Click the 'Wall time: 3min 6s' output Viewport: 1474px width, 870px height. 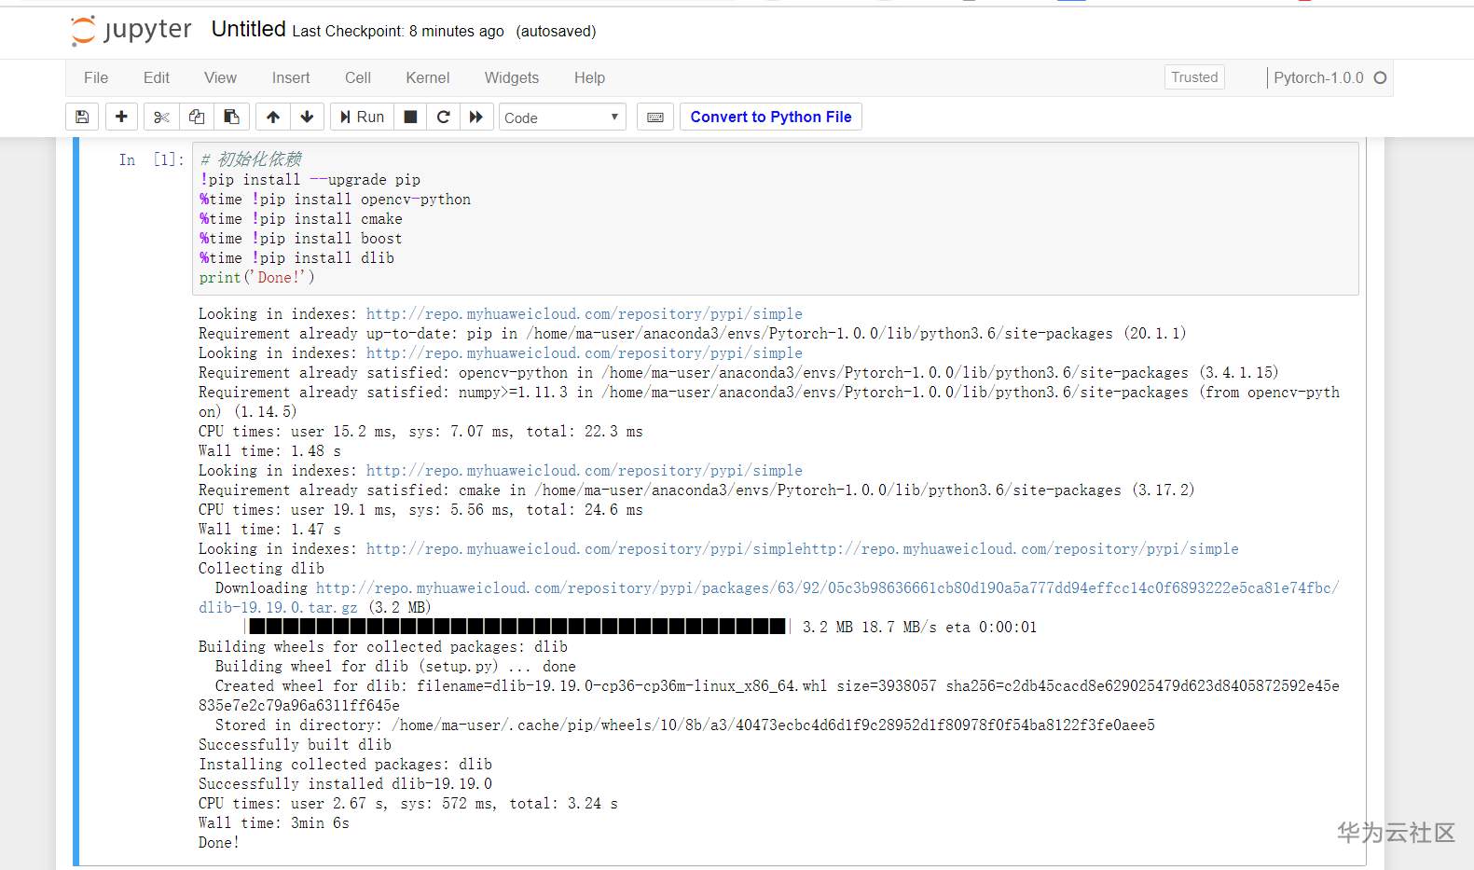tap(274, 823)
